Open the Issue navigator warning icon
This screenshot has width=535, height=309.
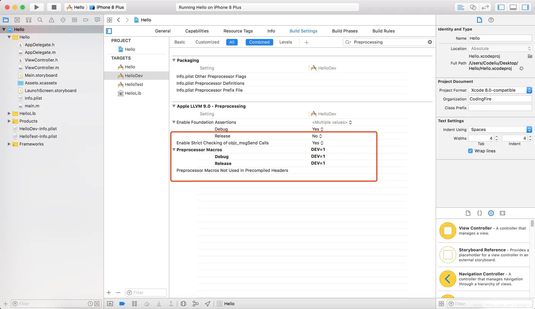click(52, 20)
